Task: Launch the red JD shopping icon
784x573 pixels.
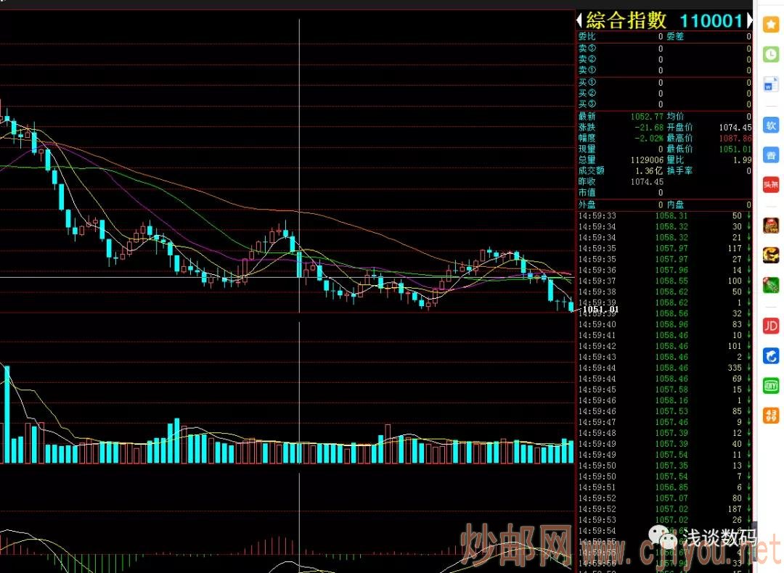Action: [x=770, y=326]
